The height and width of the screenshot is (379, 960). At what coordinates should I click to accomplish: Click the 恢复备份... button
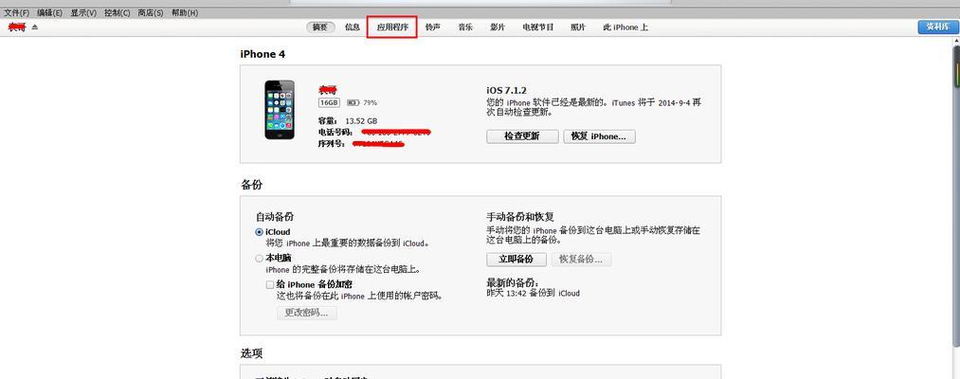point(582,259)
